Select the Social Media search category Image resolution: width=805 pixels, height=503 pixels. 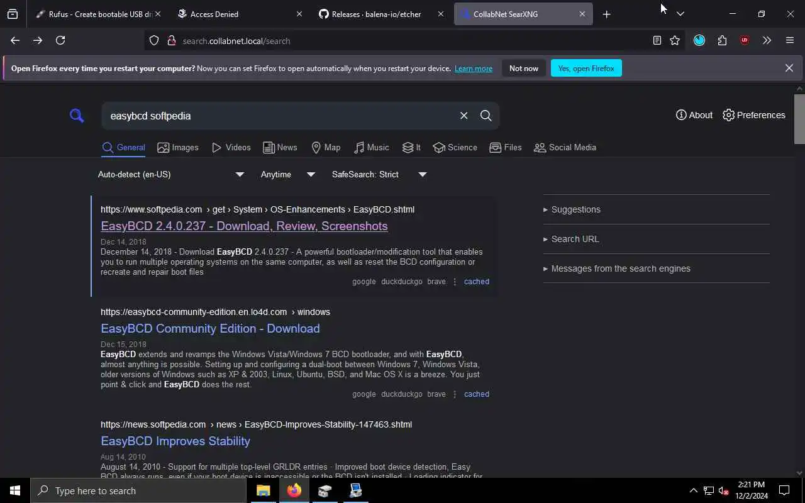coord(565,148)
